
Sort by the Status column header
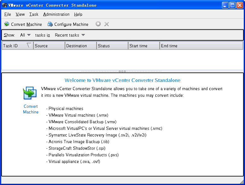[112, 46]
